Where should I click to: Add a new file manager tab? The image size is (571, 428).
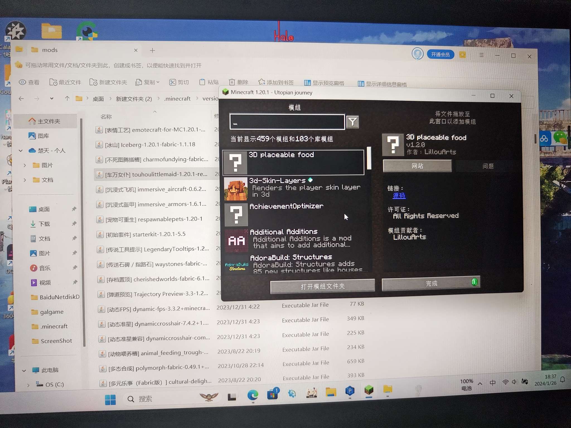(152, 50)
